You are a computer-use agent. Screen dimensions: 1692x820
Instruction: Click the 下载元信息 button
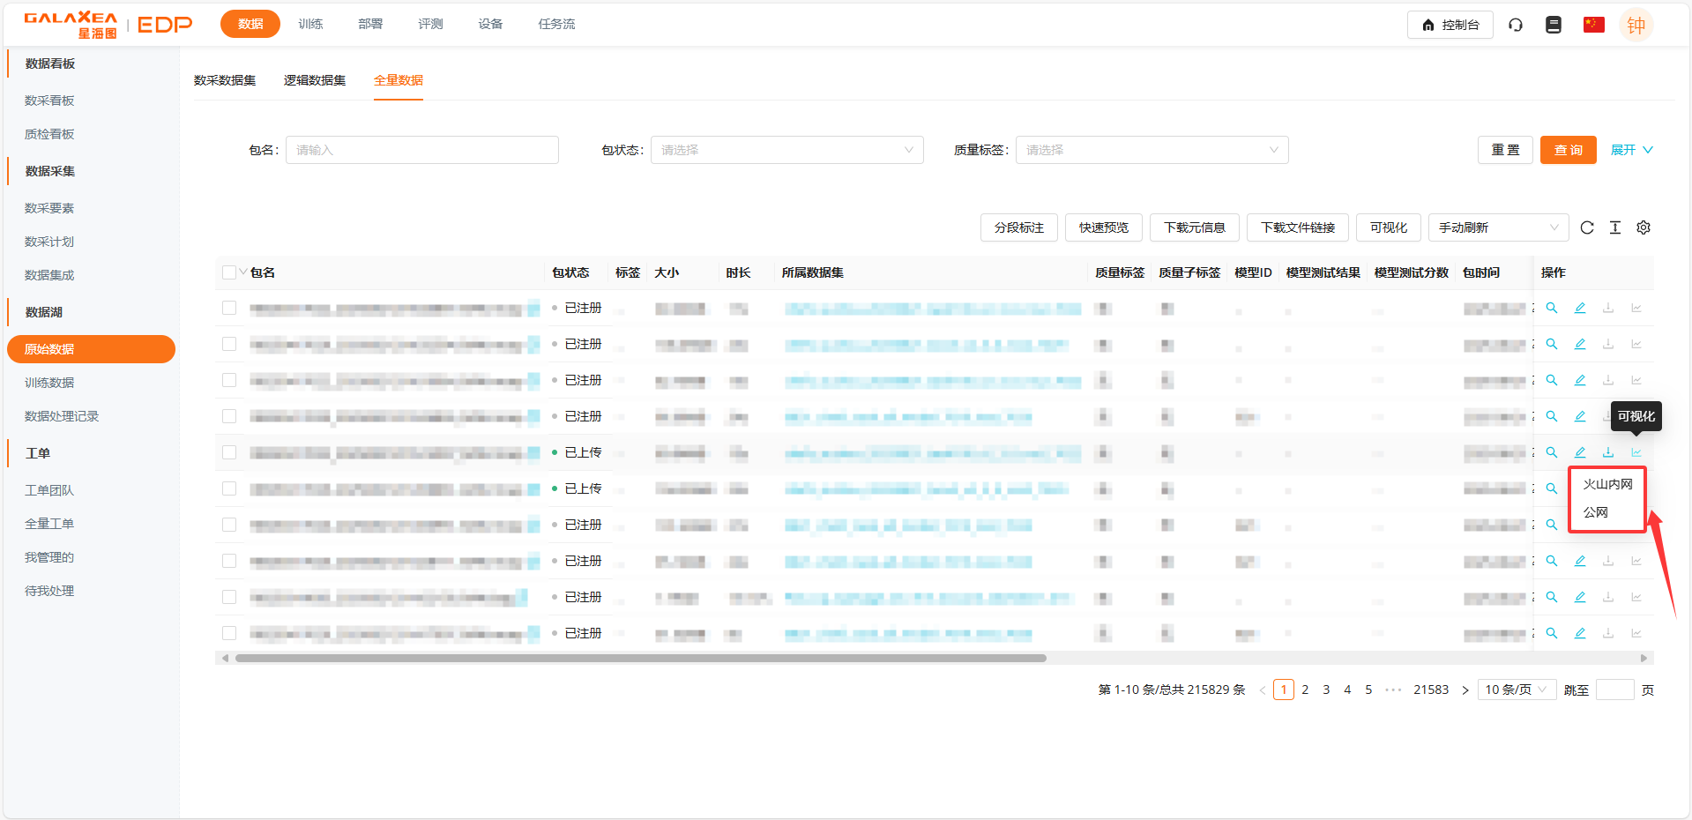click(1194, 227)
